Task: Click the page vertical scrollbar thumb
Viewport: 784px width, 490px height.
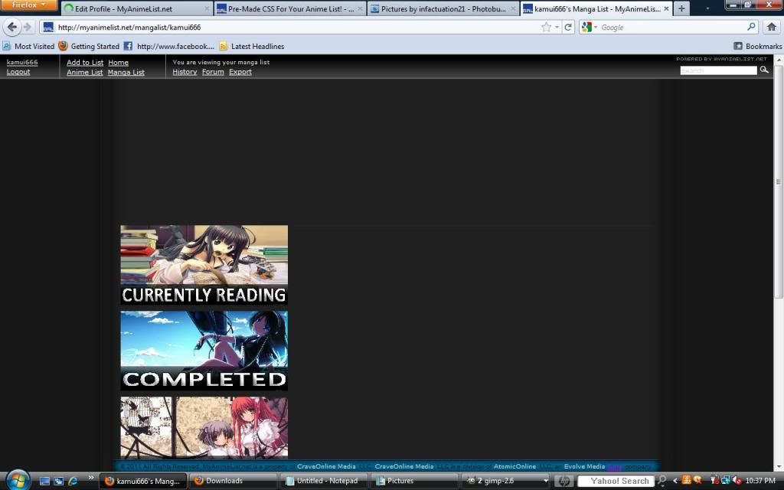Action: click(x=779, y=181)
